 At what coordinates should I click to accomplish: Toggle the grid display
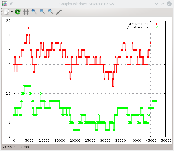pyautogui.click(x=26, y=11)
